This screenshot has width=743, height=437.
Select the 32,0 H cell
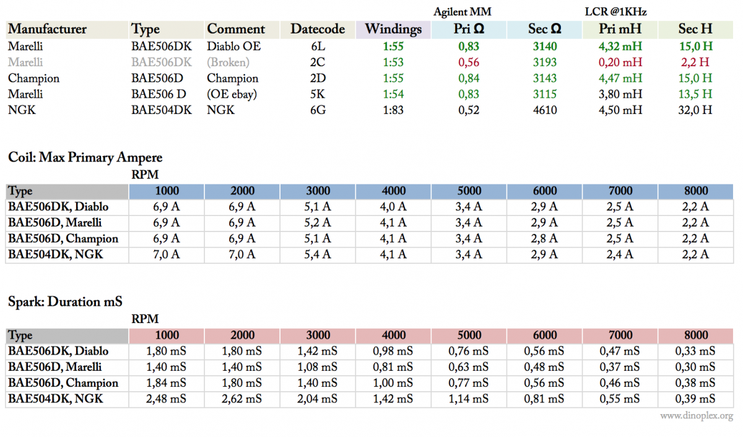click(695, 110)
